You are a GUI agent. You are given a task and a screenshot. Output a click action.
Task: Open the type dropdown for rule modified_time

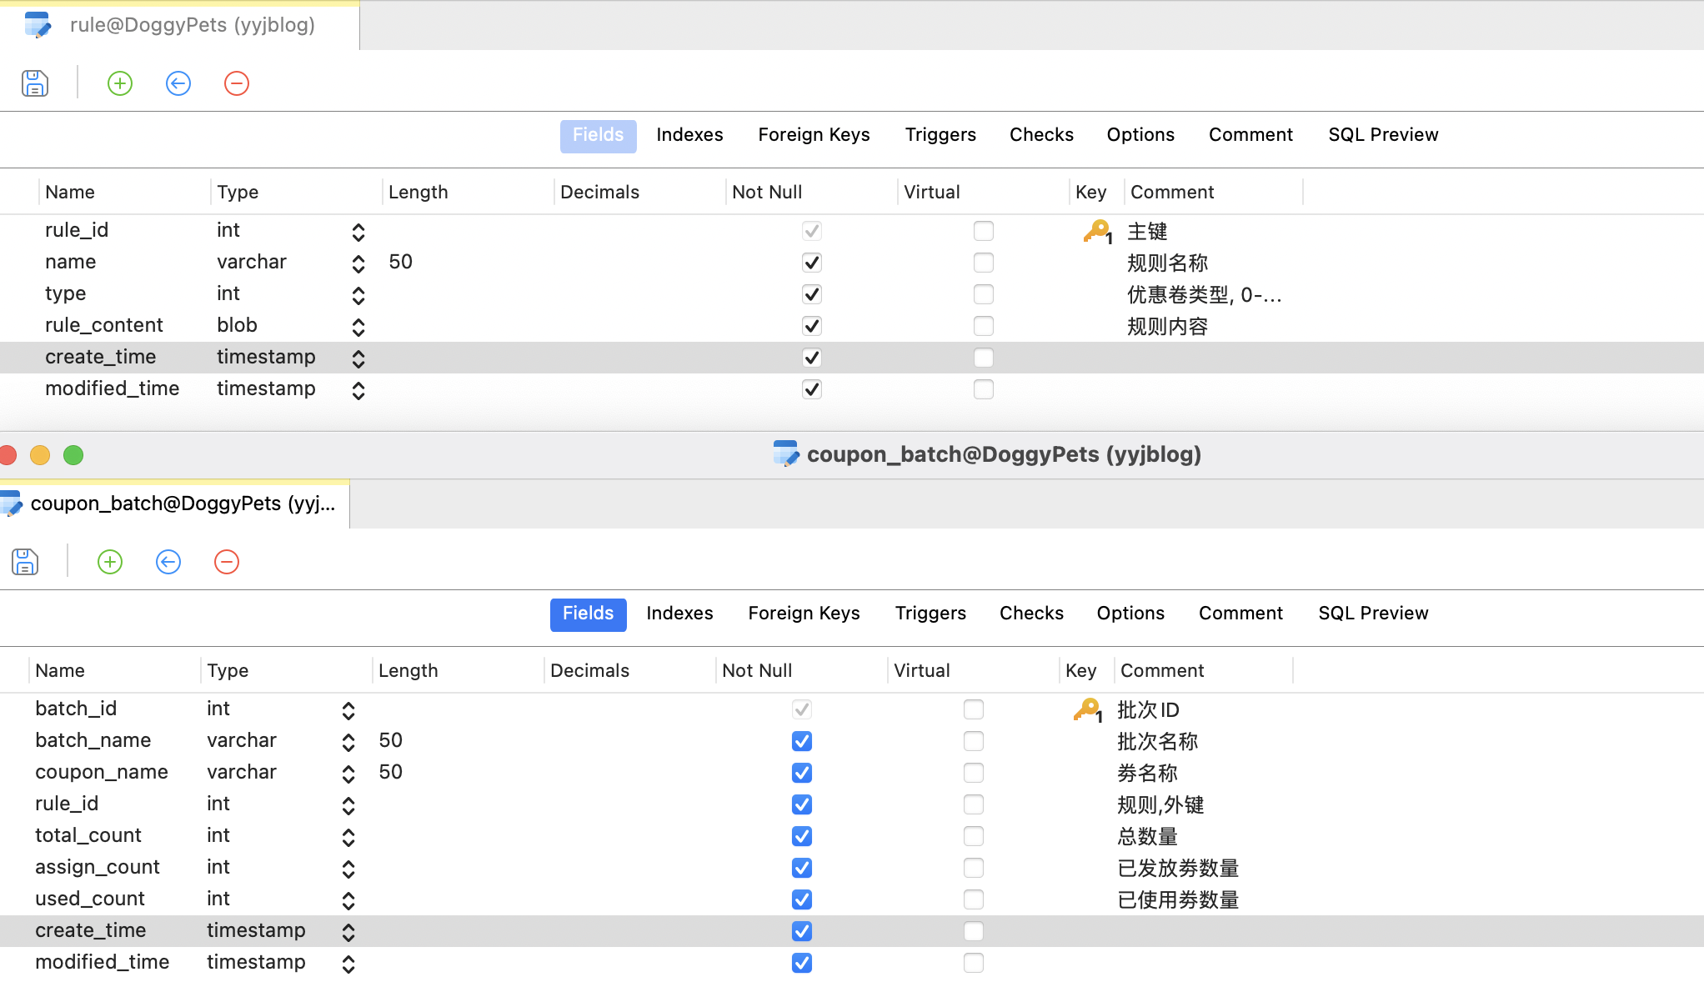(358, 390)
